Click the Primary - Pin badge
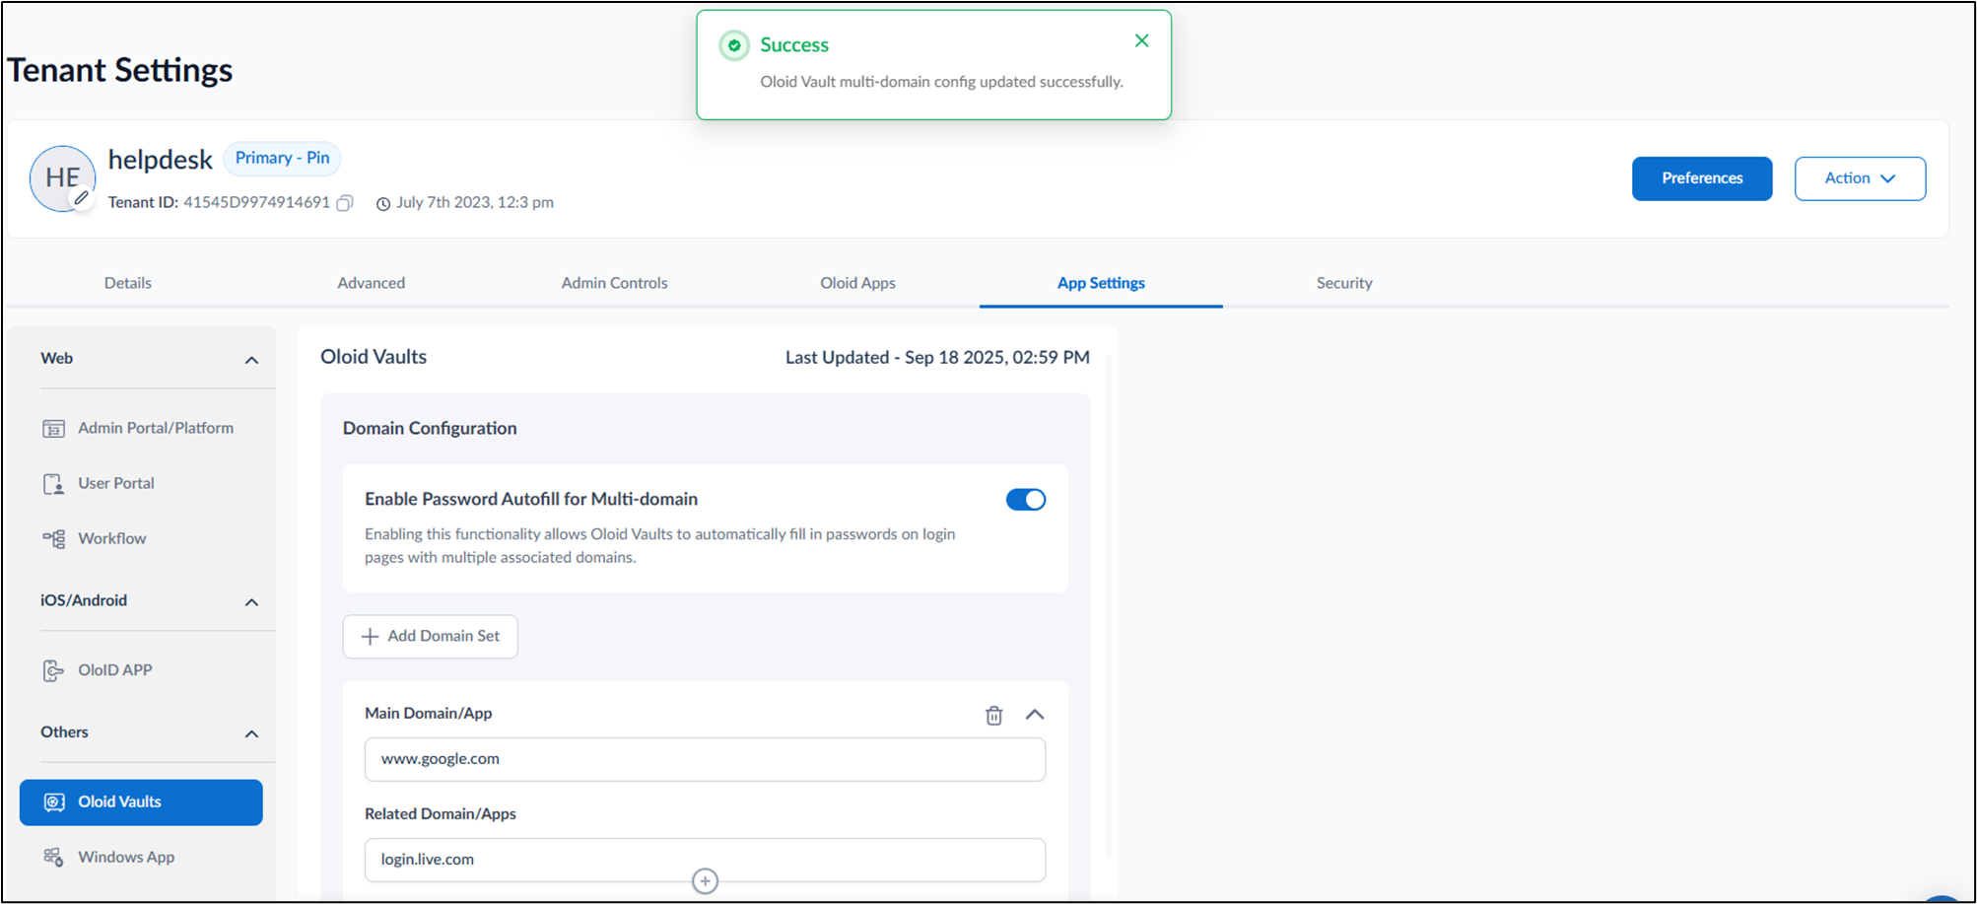Screen dimensions: 1977x904 tap(282, 159)
